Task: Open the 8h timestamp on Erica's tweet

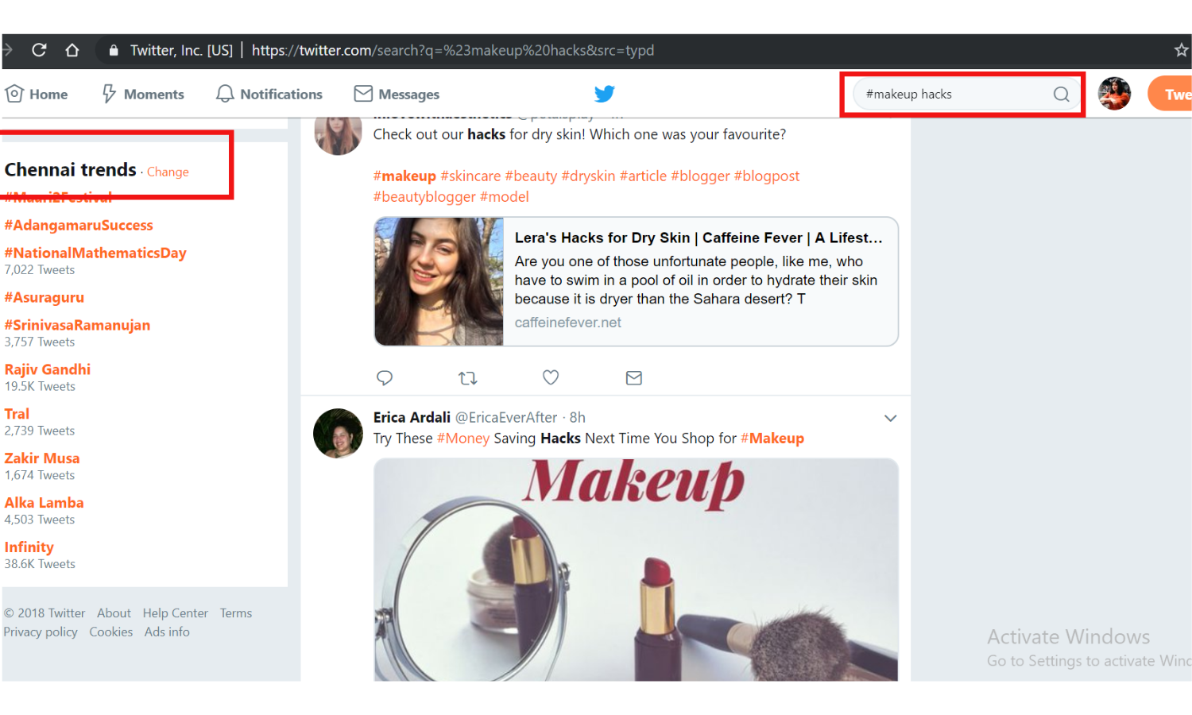Action: 578,417
